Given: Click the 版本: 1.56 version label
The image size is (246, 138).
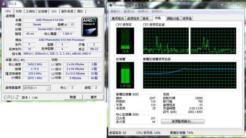Looking at the screenshot, I should [30, 97].
